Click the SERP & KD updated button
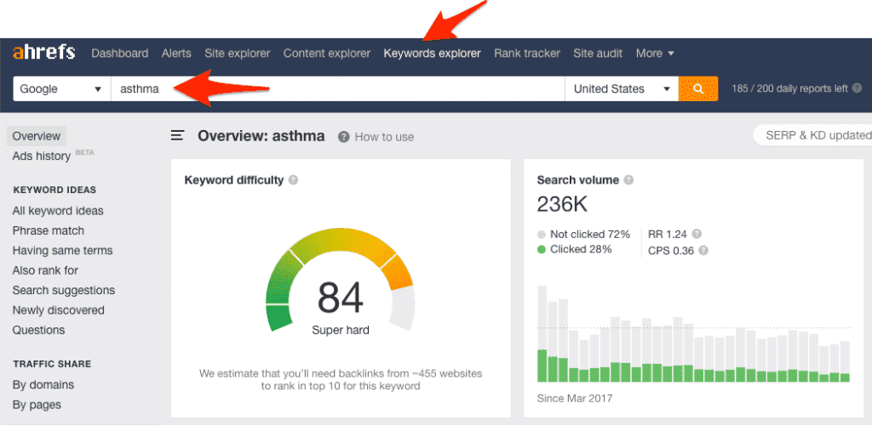This screenshot has height=426, width=872. click(x=812, y=135)
